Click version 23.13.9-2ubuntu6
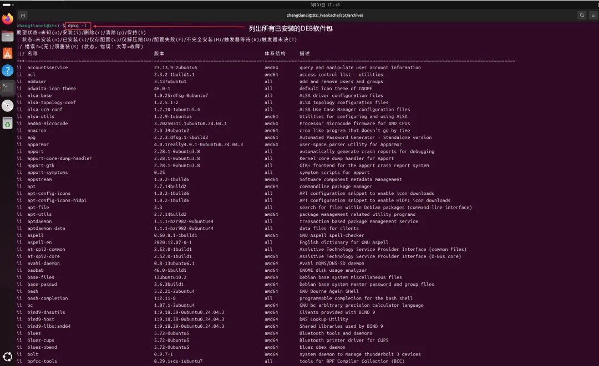 click(176, 68)
